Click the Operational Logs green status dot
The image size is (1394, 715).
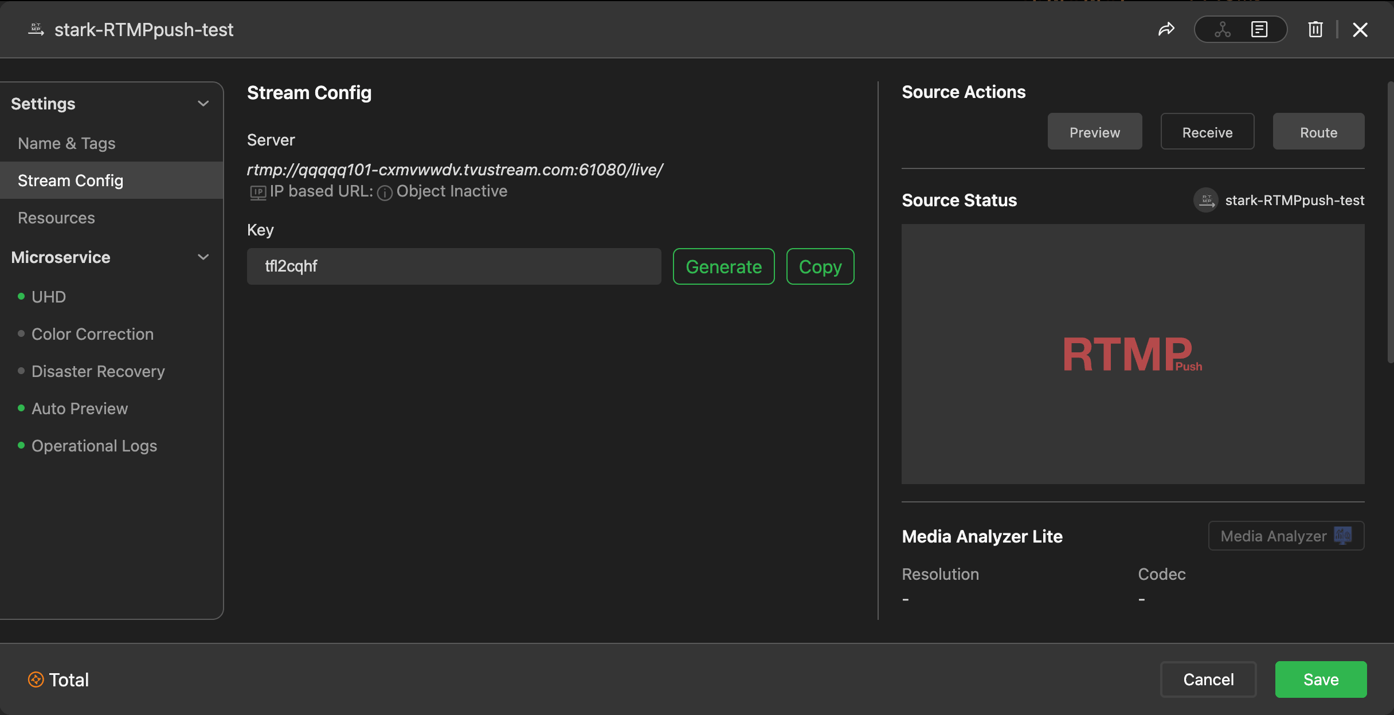click(x=21, y=445)
